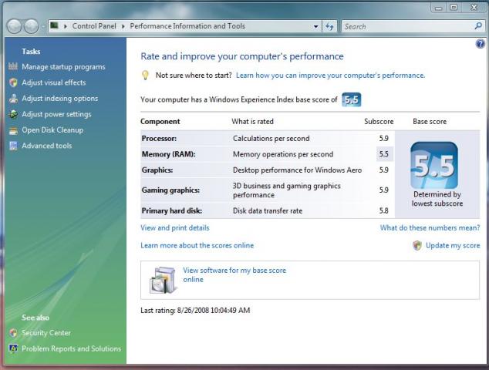Expand the chevron after Control Panel breadcrumb
This screenshot has height=370, width=489.
tap(123, 26)
